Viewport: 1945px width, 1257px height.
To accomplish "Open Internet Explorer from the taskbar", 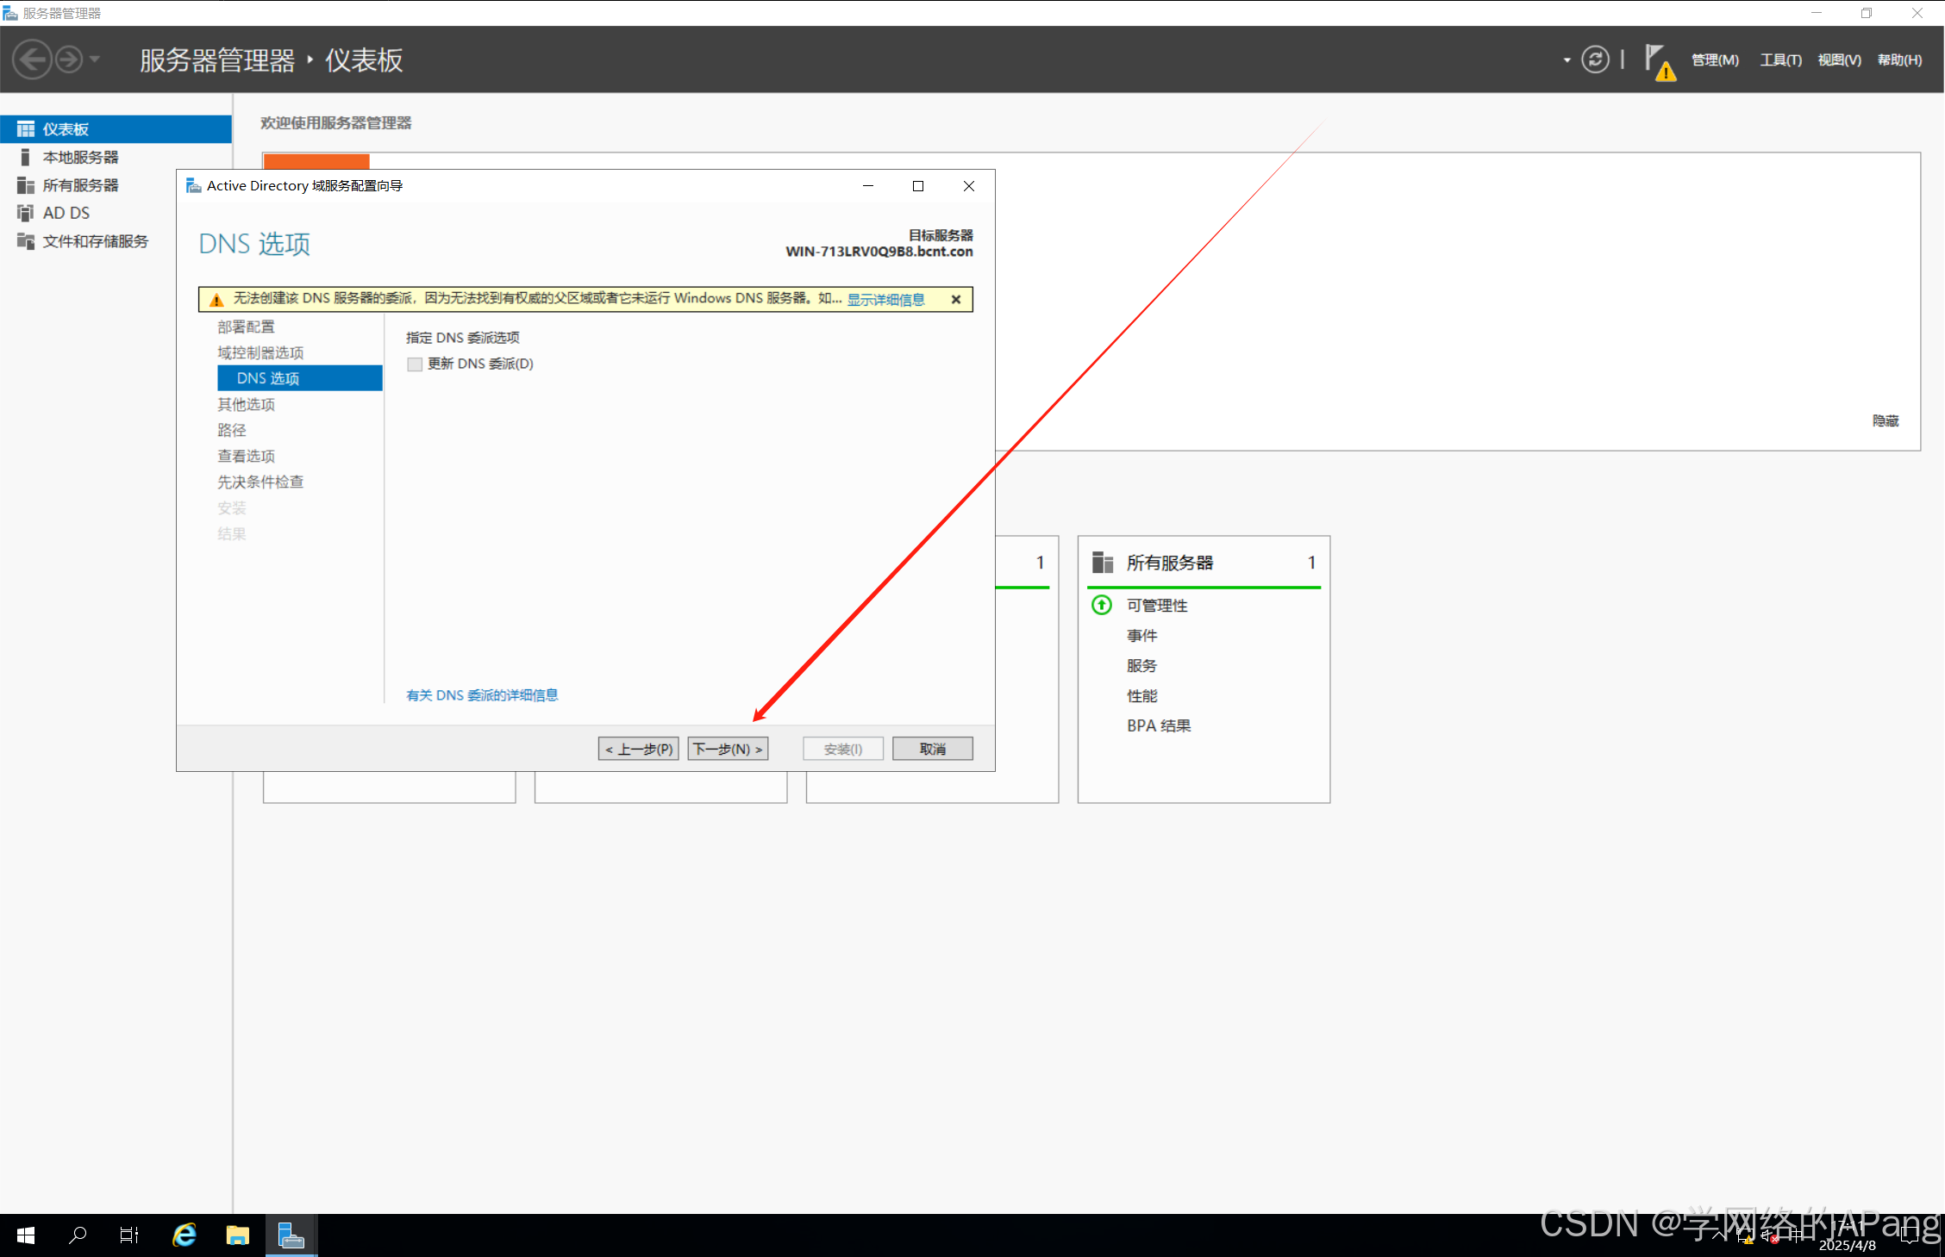I will pos(184,1235).
